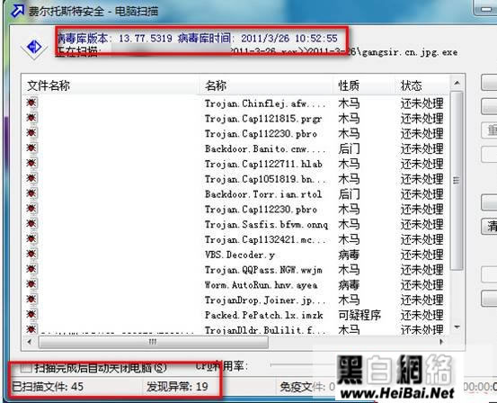Click the blue diamond scan icon
Viewport: 497px width, 403px height.
click(x=34, y=48)
